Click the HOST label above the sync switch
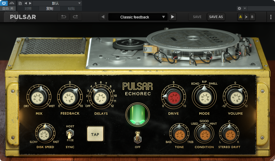 tap(70, 126)
